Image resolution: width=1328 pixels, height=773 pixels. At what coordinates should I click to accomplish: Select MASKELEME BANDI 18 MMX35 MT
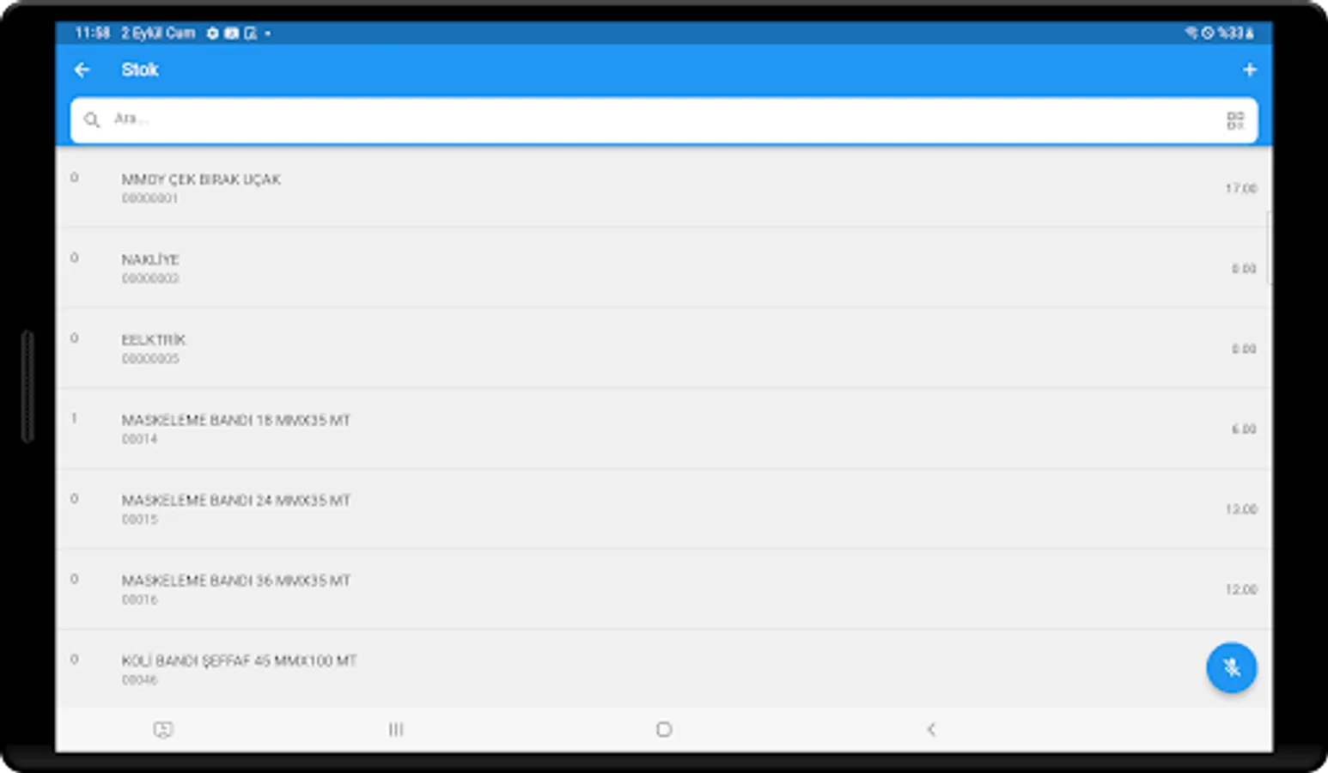point(664,429)
